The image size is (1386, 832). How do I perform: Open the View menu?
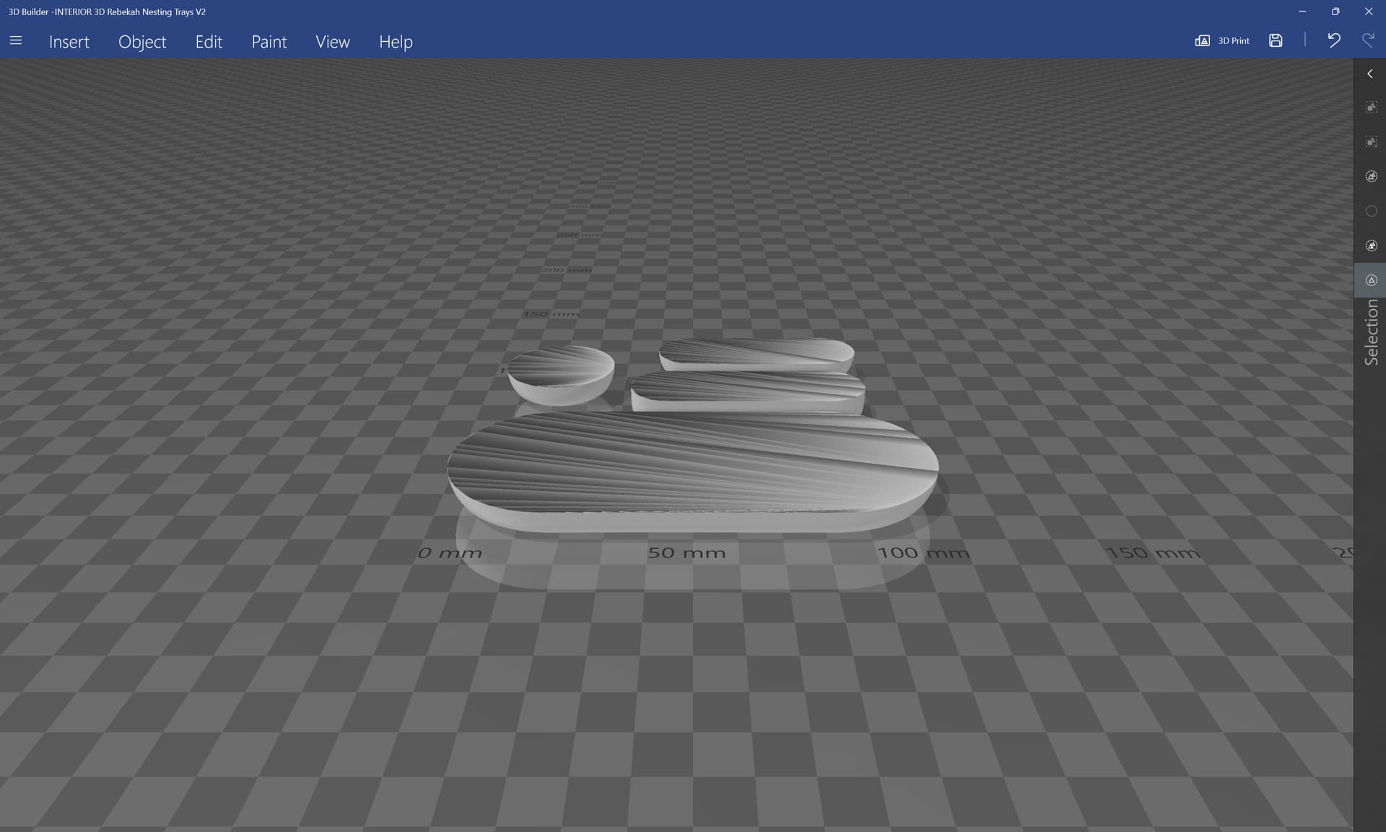pos(333,42)
